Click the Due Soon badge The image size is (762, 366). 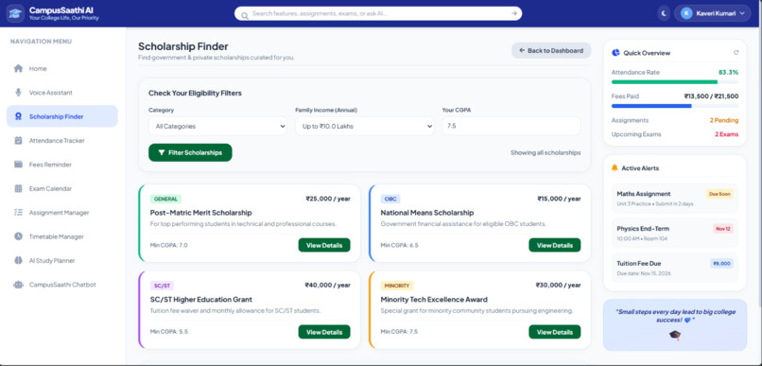tap(719, 194)
